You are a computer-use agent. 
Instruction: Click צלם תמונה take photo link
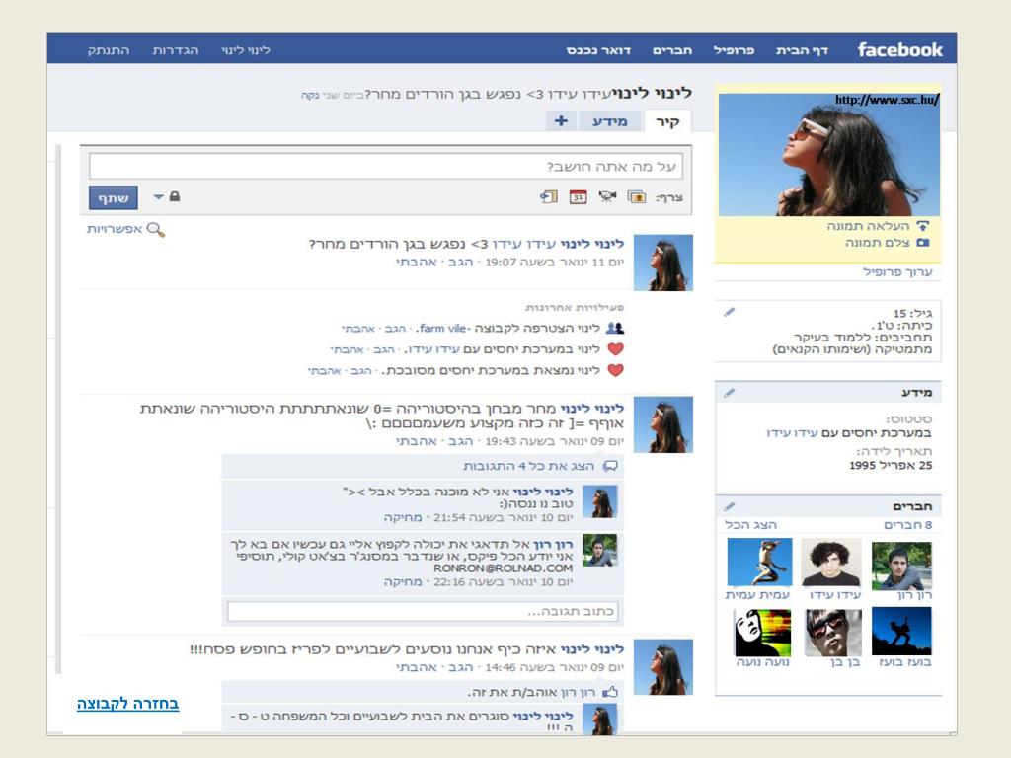point(877,243)
